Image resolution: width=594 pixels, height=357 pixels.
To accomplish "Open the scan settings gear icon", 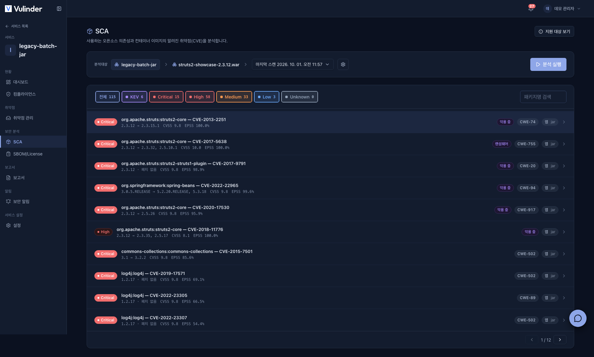I will click(x=343, y=64).
